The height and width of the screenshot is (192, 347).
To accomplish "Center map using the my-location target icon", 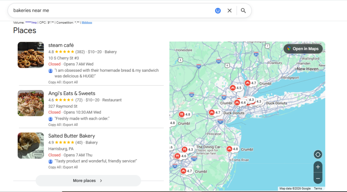I will (318, 154).
